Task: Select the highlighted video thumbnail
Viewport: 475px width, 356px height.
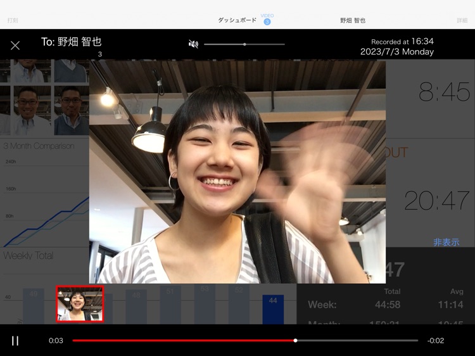Action: pyautogui.click(x=80, y=303)
